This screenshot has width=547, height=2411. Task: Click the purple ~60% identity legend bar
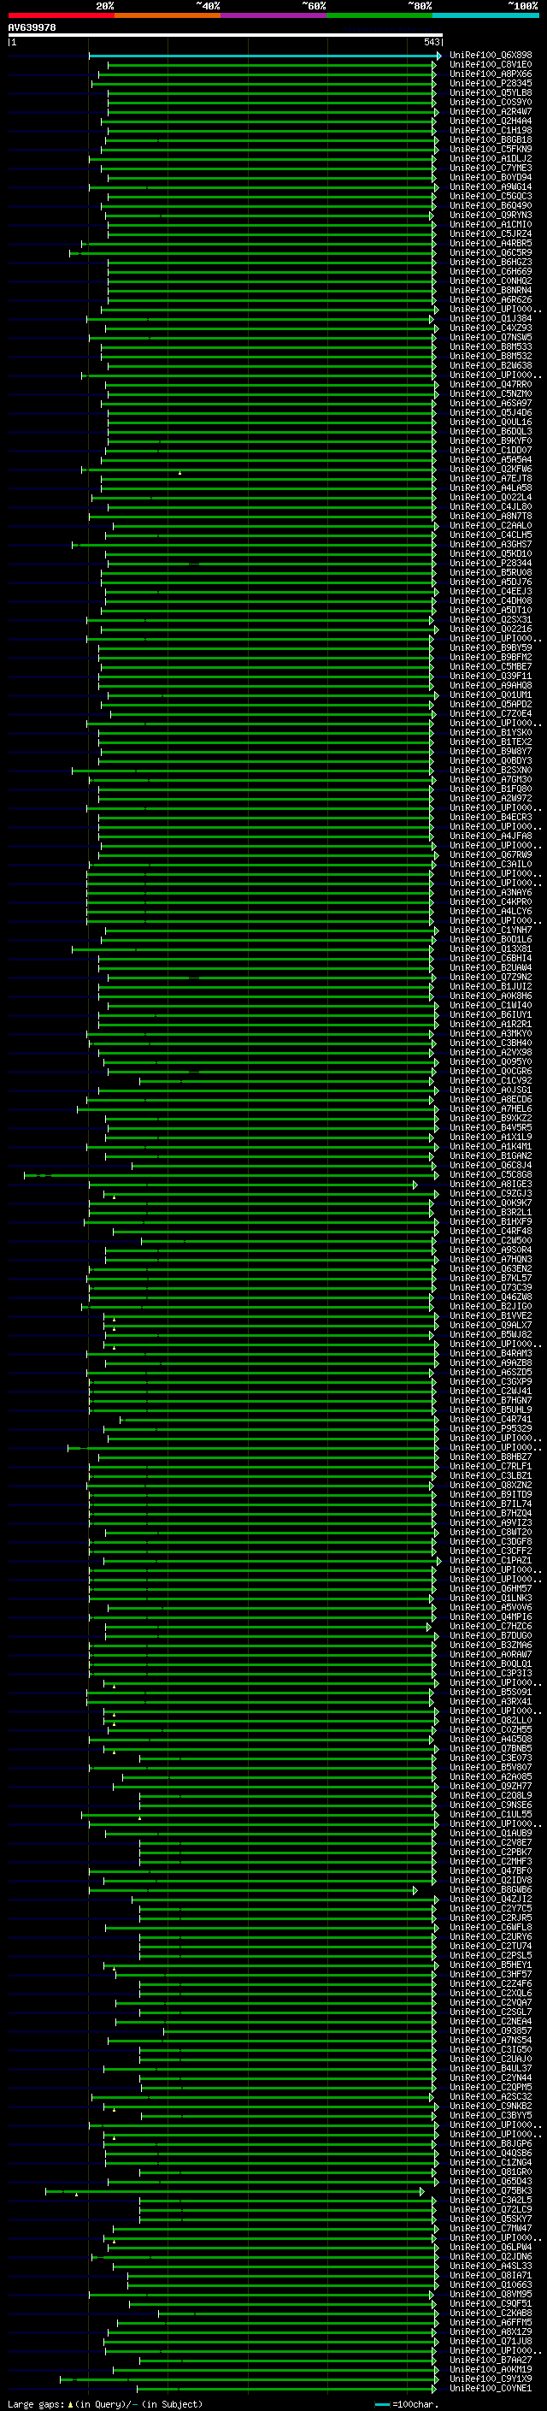click(x=274, y=15)
